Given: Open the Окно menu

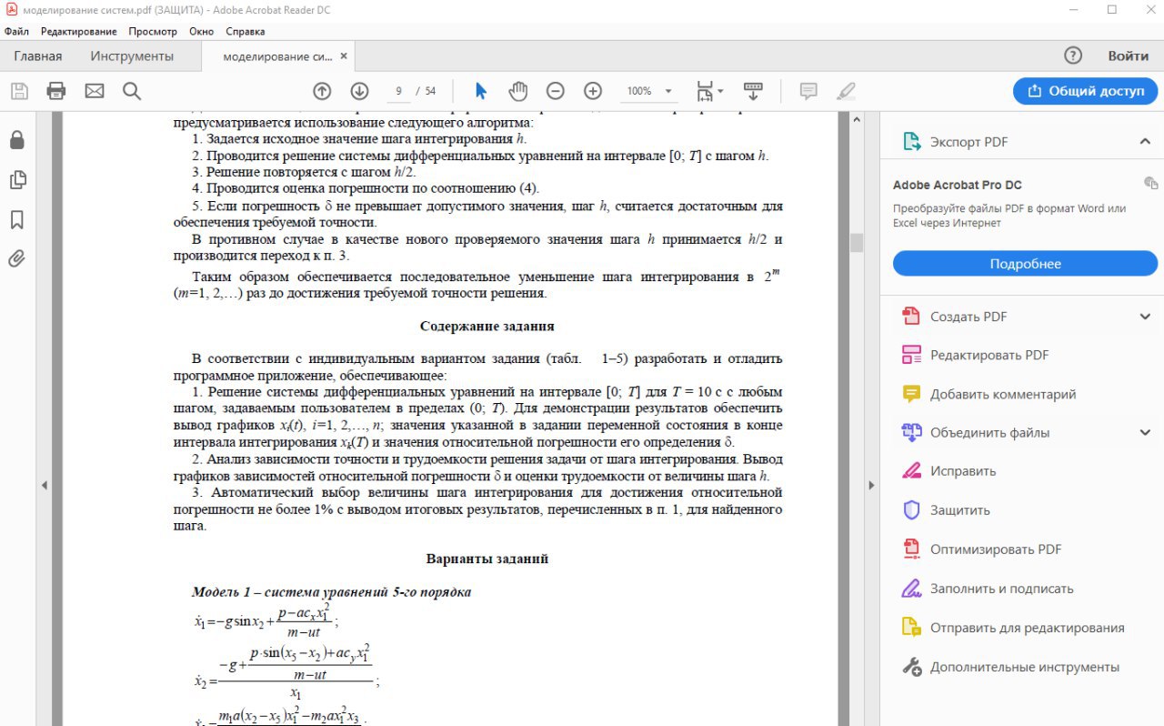Looking at the screenshot, I should tap(201, 31).
